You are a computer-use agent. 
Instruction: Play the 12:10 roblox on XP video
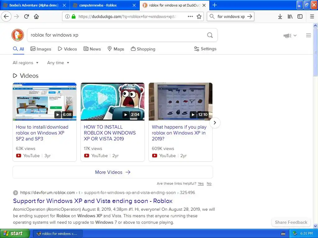click(180, 102)
